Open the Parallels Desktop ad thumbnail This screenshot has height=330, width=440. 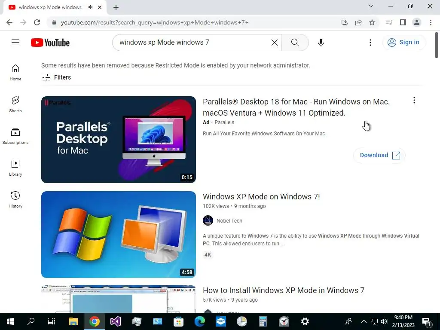coord(119,140)
